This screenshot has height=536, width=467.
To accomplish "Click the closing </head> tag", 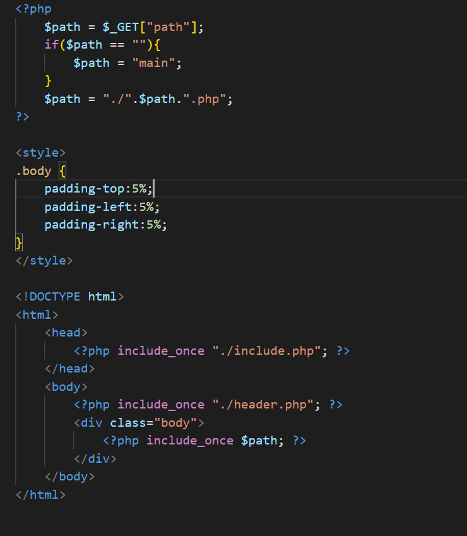I will (x=69, y=369).
